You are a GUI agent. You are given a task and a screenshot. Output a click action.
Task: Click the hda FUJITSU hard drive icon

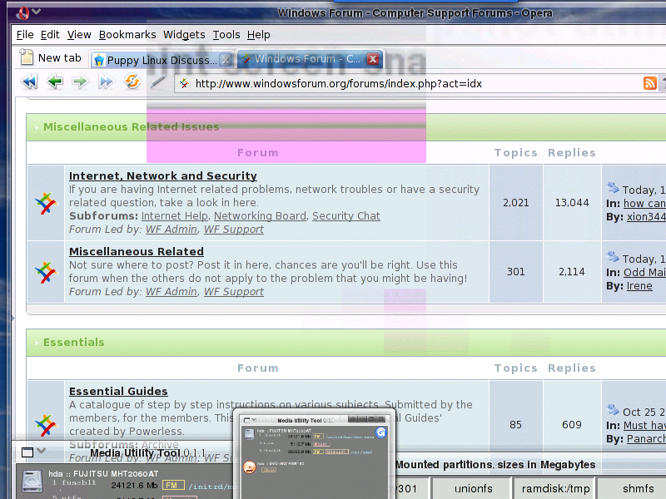click(32, 482)
